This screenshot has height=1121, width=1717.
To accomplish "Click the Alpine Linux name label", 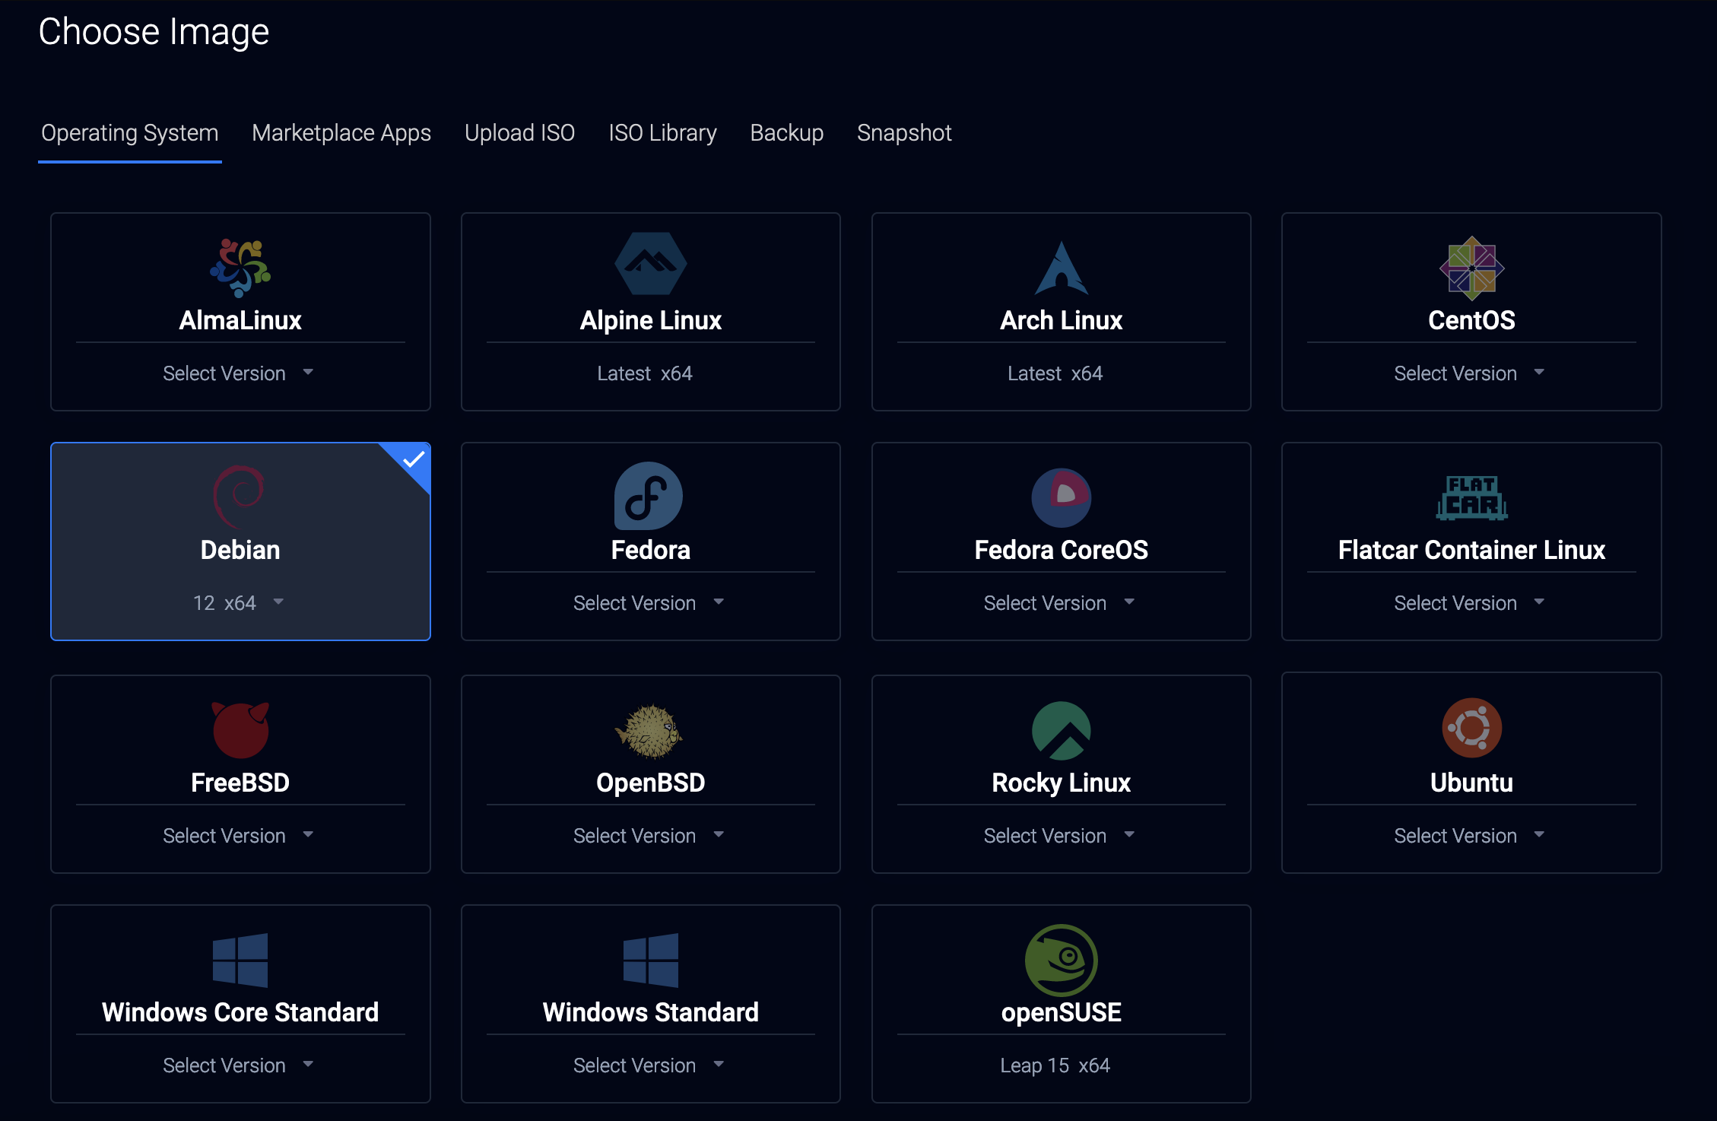I will pyautogui.click(x=651, y=320).
